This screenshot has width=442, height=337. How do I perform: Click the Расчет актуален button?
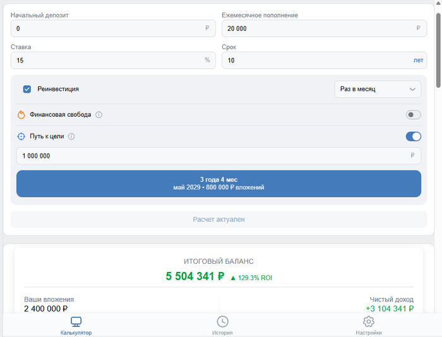point(218,220)
